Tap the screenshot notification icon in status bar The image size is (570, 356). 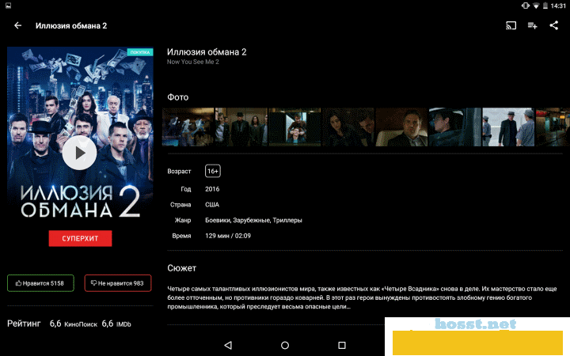point(8,6)
